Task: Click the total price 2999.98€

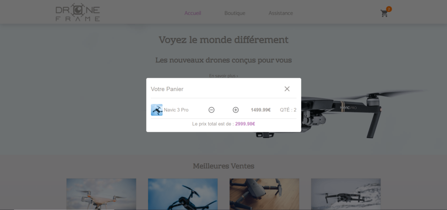Action: (245, 124)
